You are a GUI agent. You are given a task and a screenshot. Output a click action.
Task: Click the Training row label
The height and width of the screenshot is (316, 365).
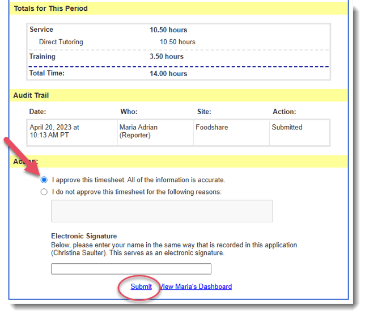point(43,57)
